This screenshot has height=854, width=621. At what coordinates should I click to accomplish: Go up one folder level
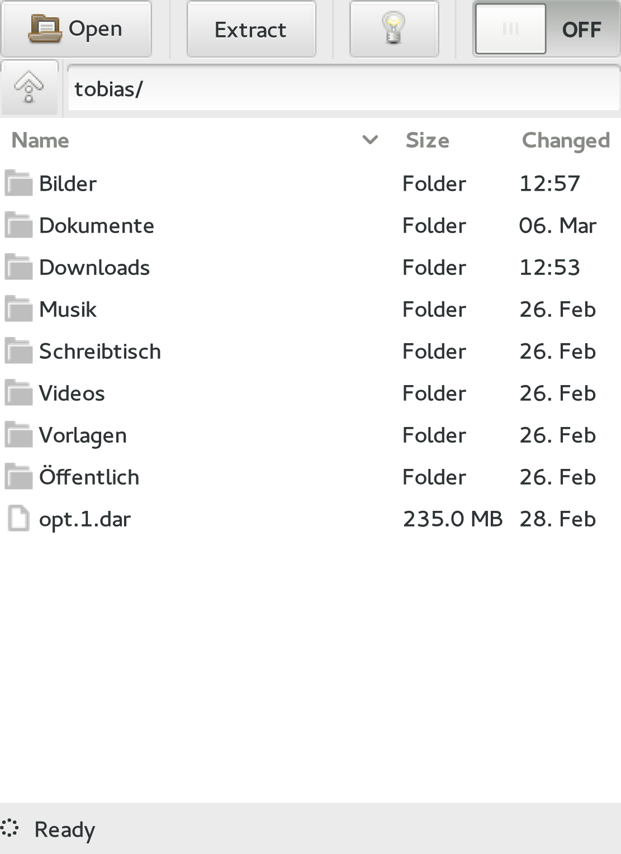pos(30,88)
